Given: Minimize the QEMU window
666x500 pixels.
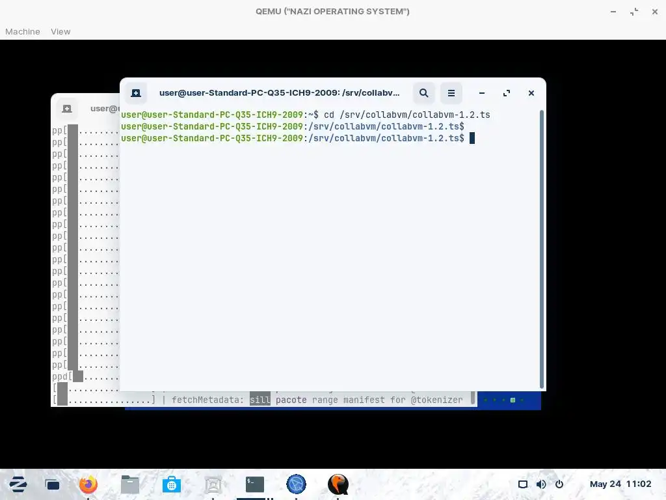Looking at the screenshot, I should tap(613, 12).
